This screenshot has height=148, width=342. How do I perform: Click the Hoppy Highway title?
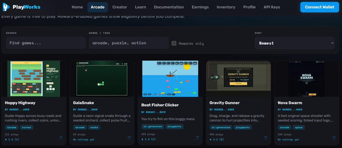click(20, 103)
